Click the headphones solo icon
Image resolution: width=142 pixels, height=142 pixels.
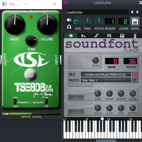coord(69,27)
